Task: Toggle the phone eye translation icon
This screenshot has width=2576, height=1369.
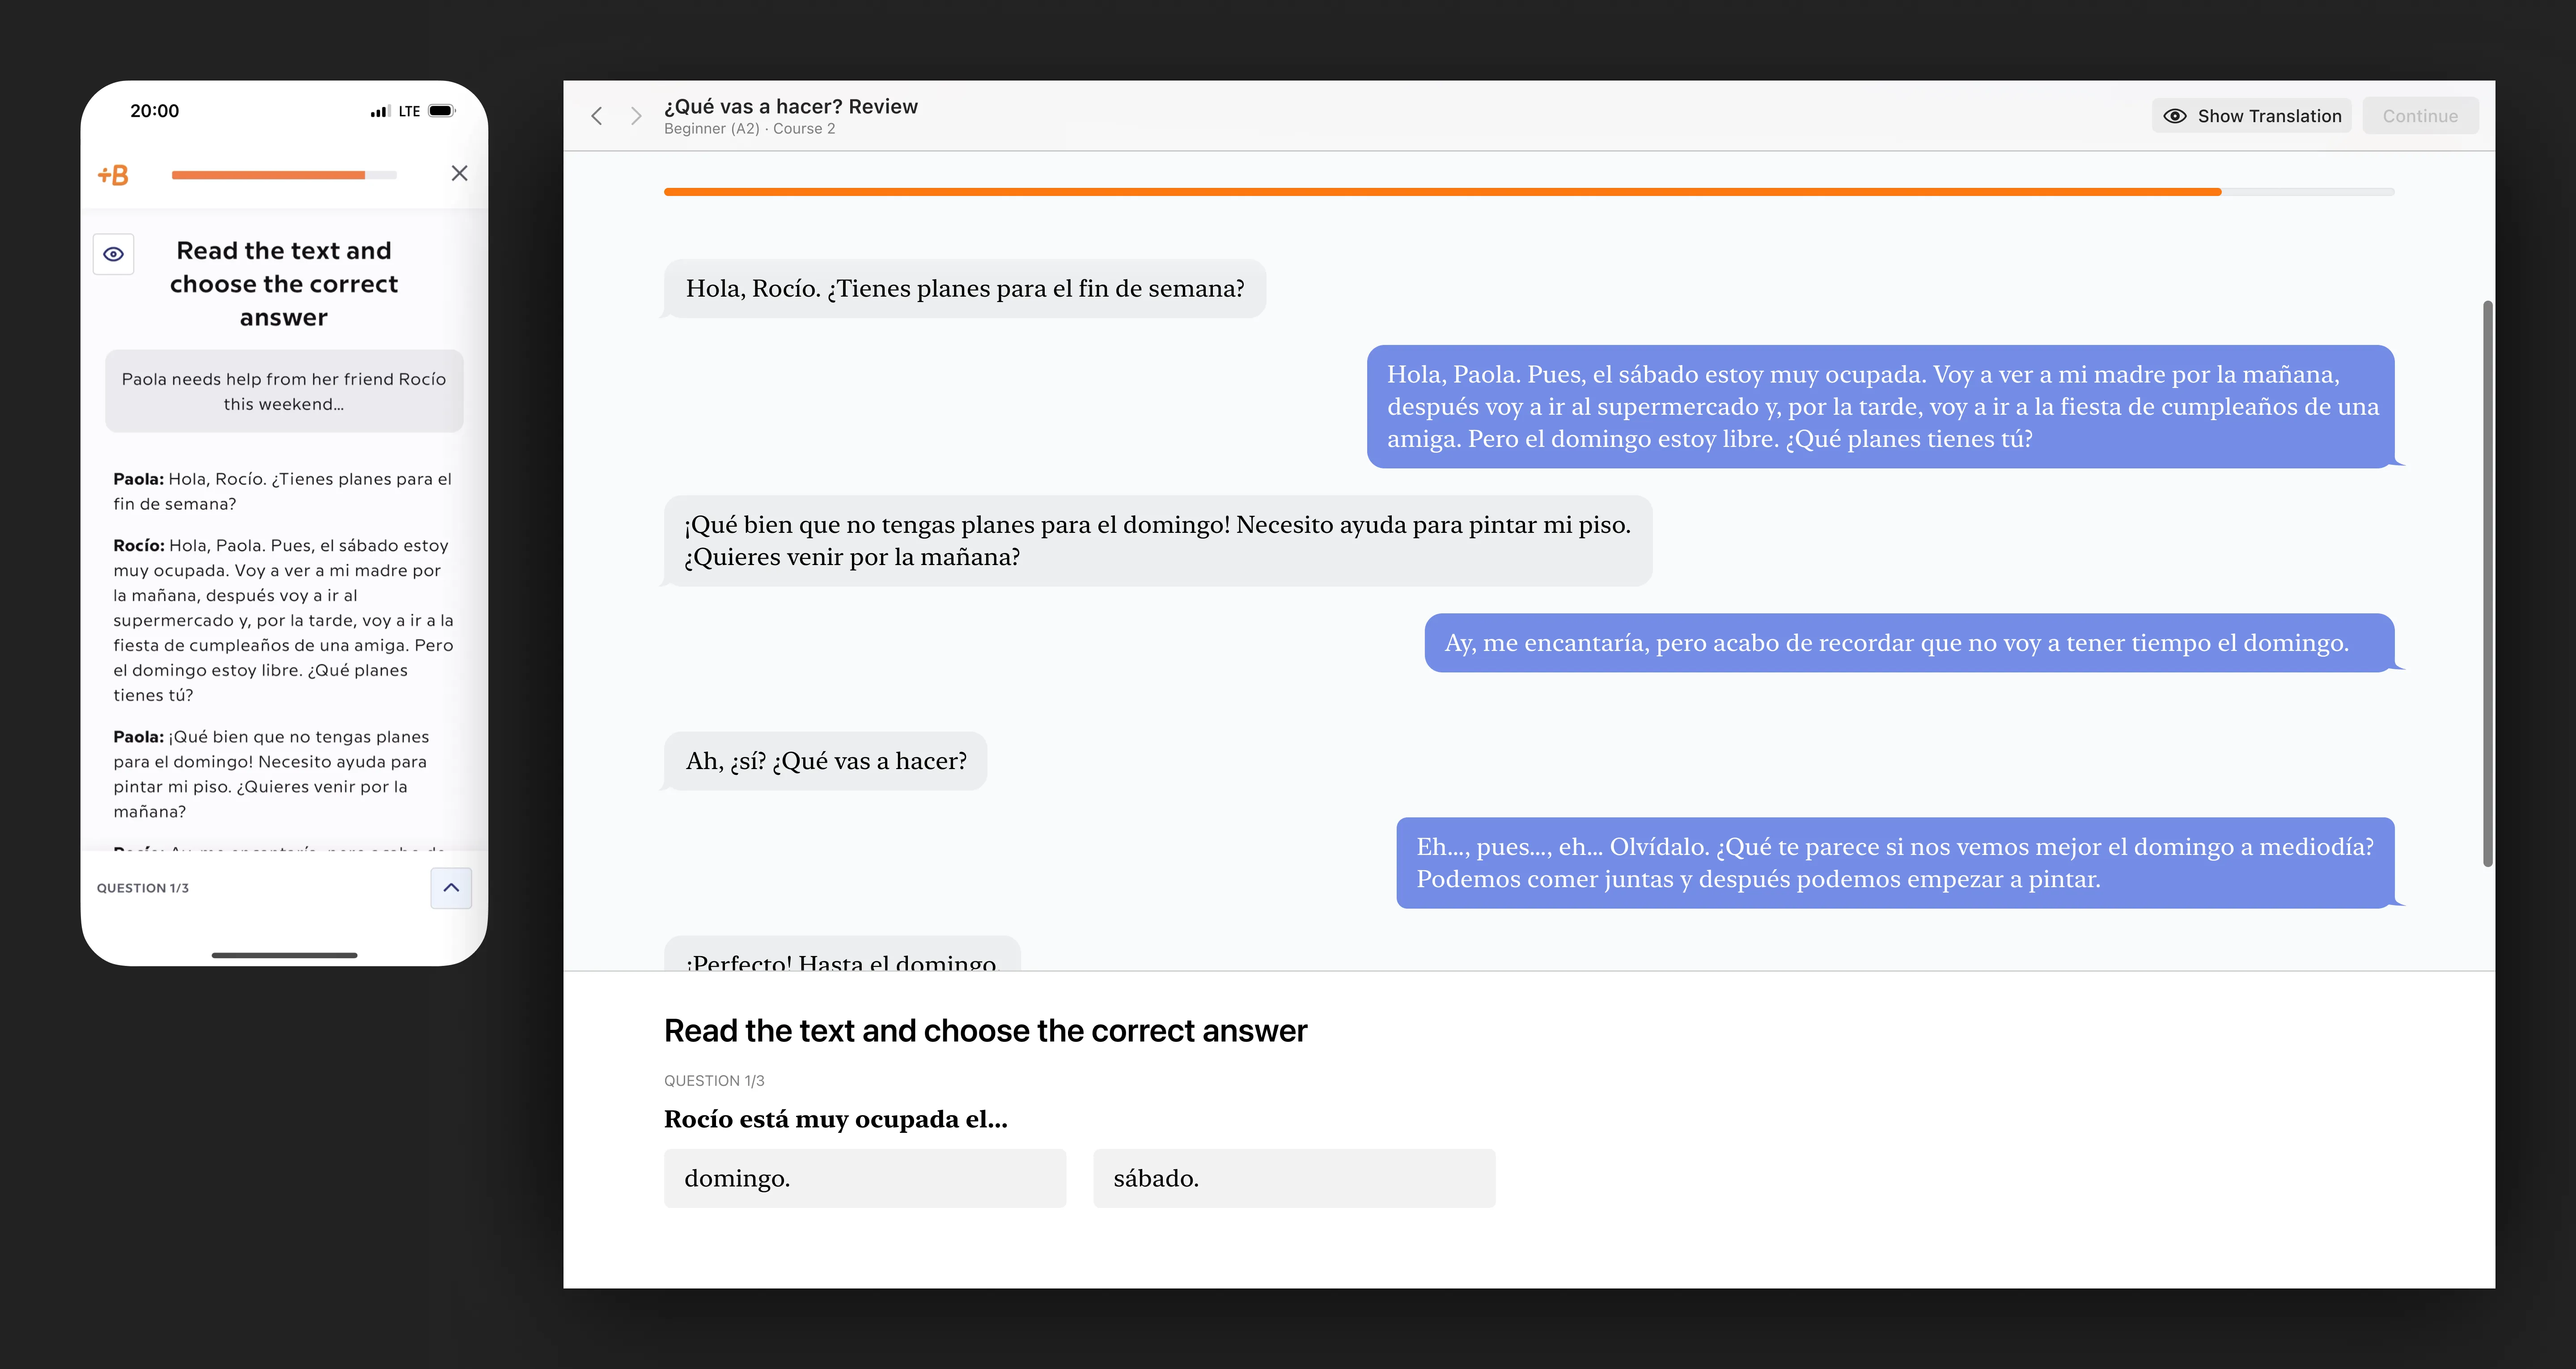Action: pos(113,254)
